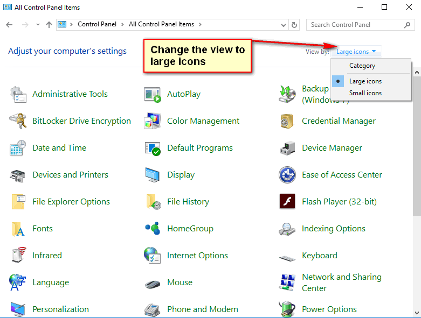Expand chevron after Control Panel breadcrumb
421x318 pixels.
click(x=122, y=25)
